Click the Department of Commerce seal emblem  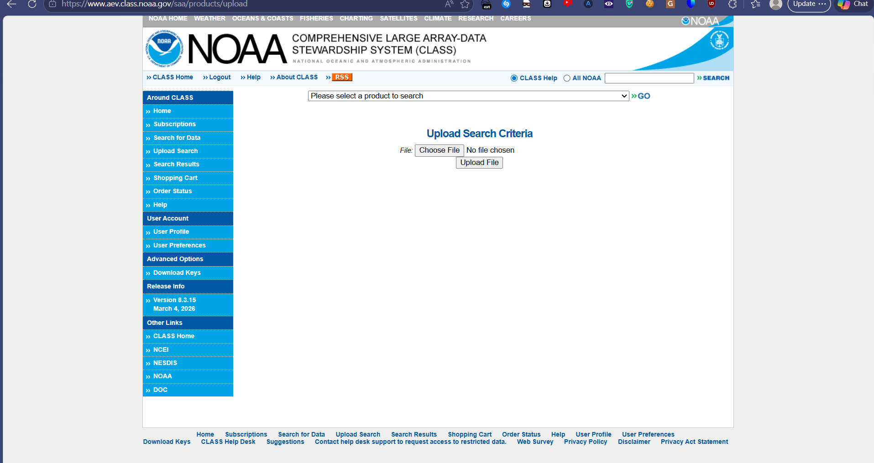[719, 41]
